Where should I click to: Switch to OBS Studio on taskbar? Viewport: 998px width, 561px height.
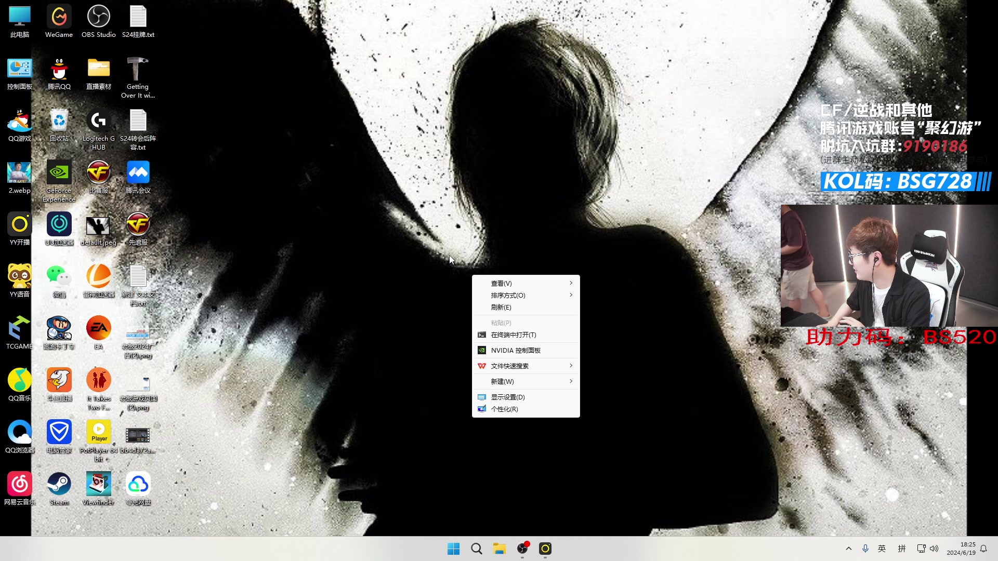coord(522,549)
